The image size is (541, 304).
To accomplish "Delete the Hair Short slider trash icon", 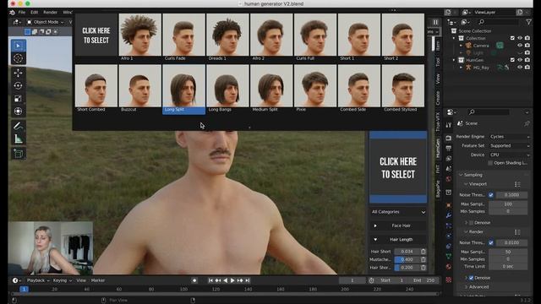I will [x=424, y=252].
